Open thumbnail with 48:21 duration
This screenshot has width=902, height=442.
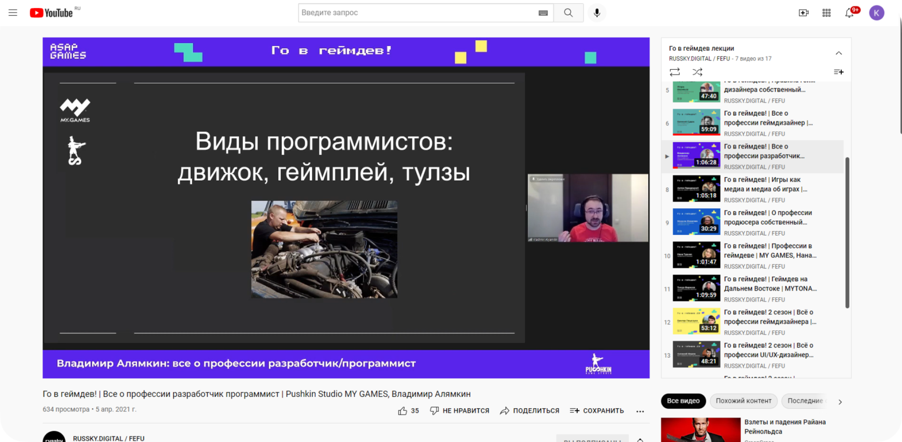(696, 355)
